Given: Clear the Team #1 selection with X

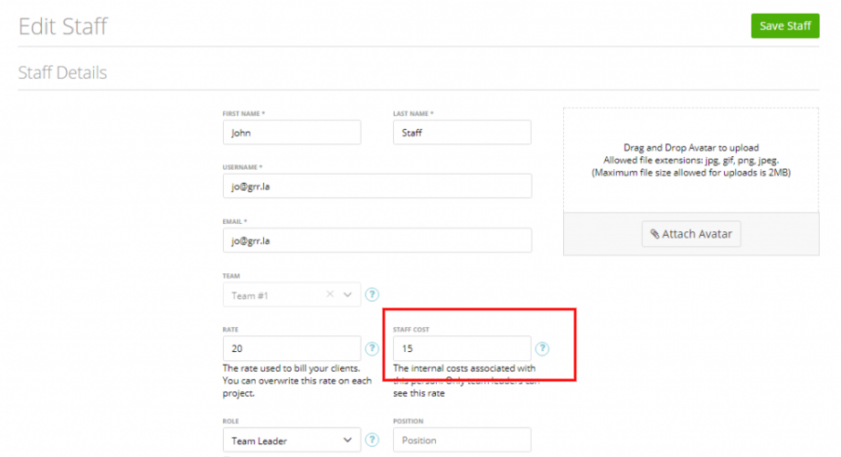Looking at the screenshot, I should [330, 294].
